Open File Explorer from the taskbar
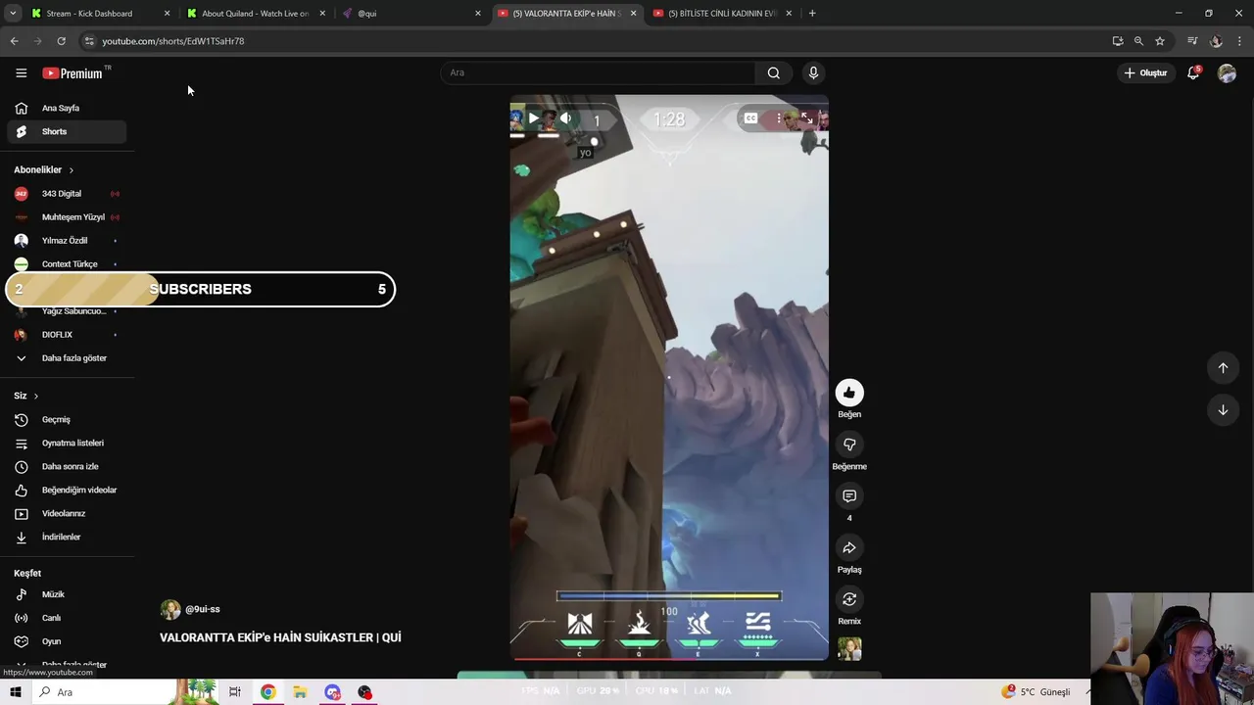 click(300, 692)
